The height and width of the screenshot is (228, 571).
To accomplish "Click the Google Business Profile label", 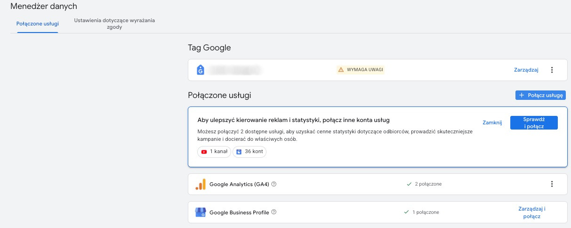I will tap(239, 212).
